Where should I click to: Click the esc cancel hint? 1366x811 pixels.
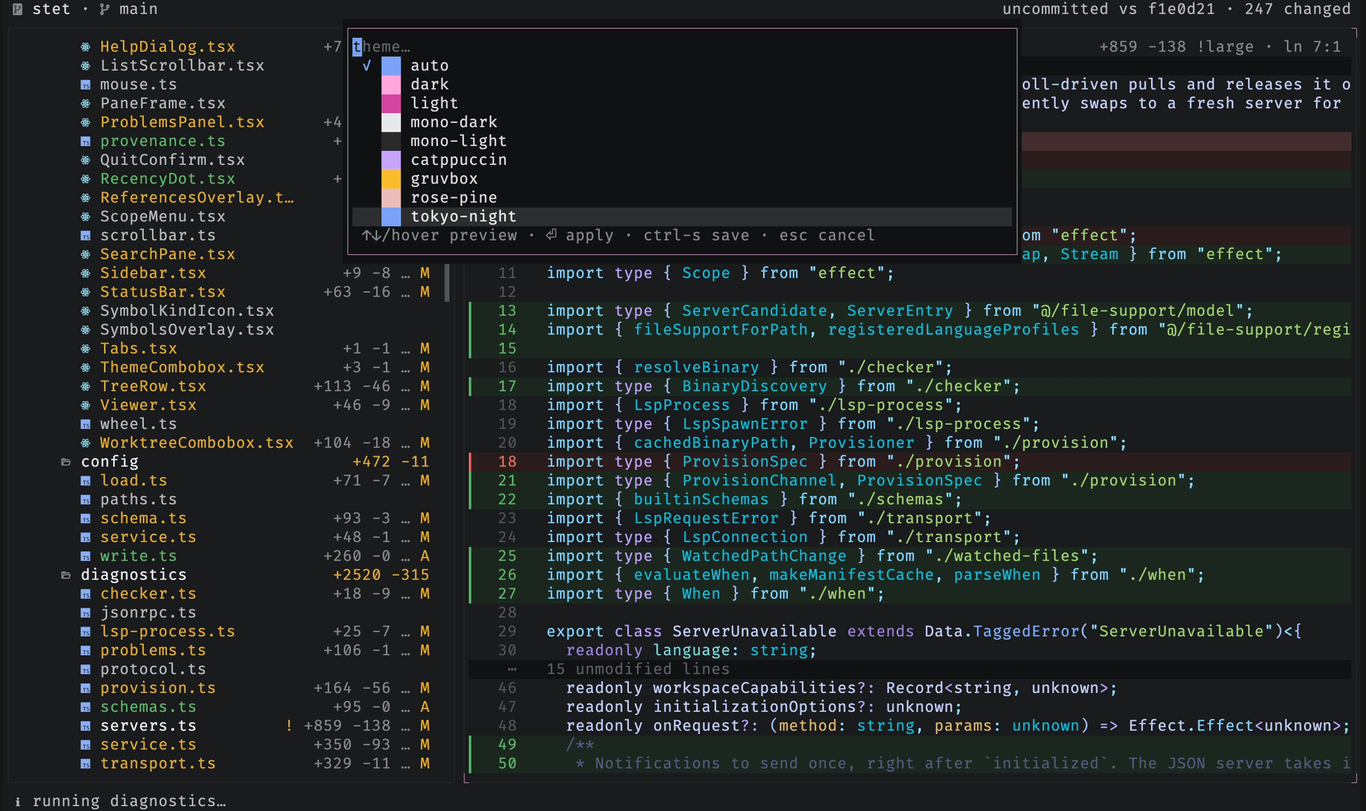pyautogui.click(x=827, y=235)
